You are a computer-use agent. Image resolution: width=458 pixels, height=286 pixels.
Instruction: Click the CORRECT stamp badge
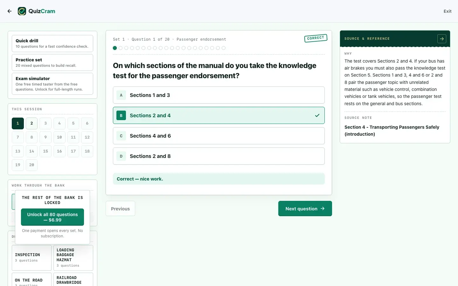coord(316,38)
